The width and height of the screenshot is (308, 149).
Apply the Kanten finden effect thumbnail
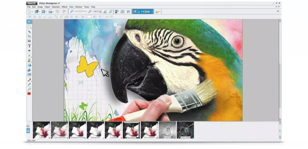tap(185, 130)
